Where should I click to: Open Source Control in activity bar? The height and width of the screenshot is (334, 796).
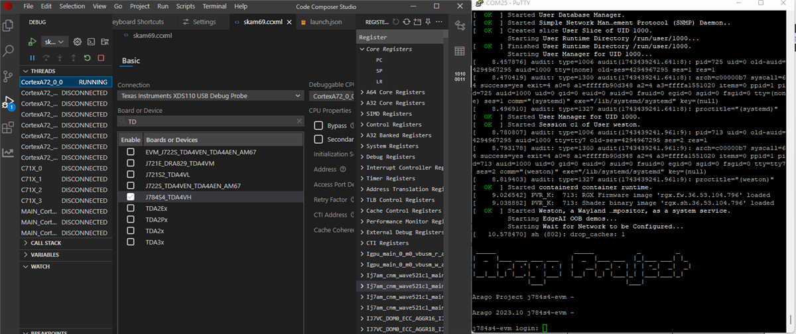[9, 76]
